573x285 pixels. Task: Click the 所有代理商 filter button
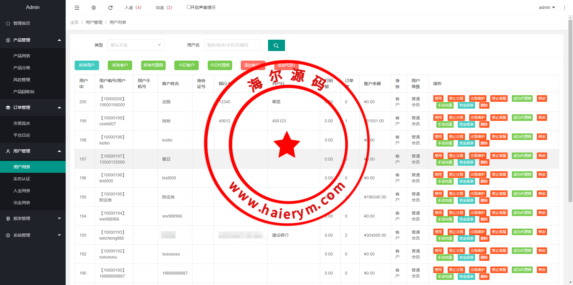(x=153, y=65)
